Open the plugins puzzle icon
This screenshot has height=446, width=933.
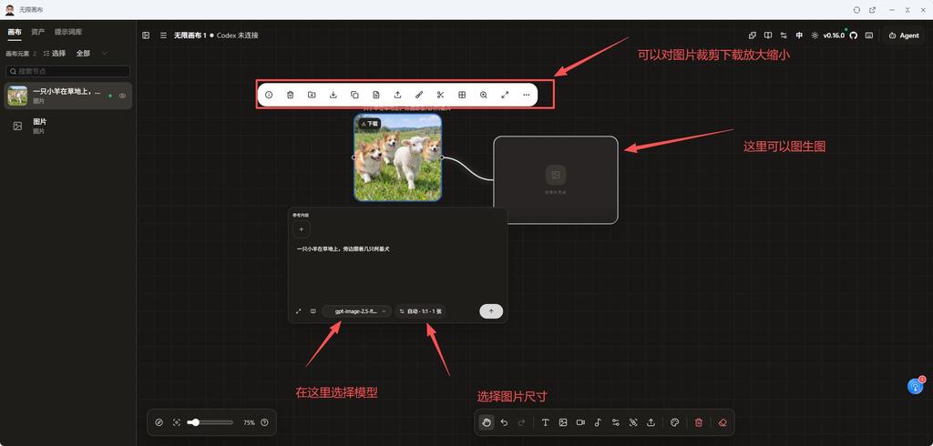coord(752,35)
